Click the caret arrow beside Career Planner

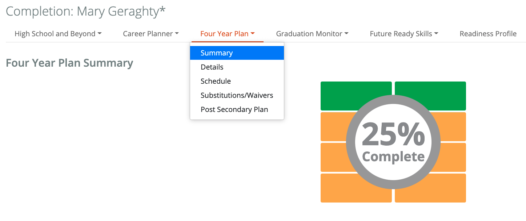point(177,34)
